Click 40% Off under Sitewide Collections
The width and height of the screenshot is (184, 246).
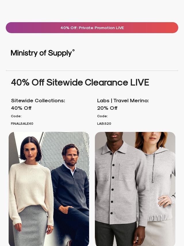(x=21, y=108)
